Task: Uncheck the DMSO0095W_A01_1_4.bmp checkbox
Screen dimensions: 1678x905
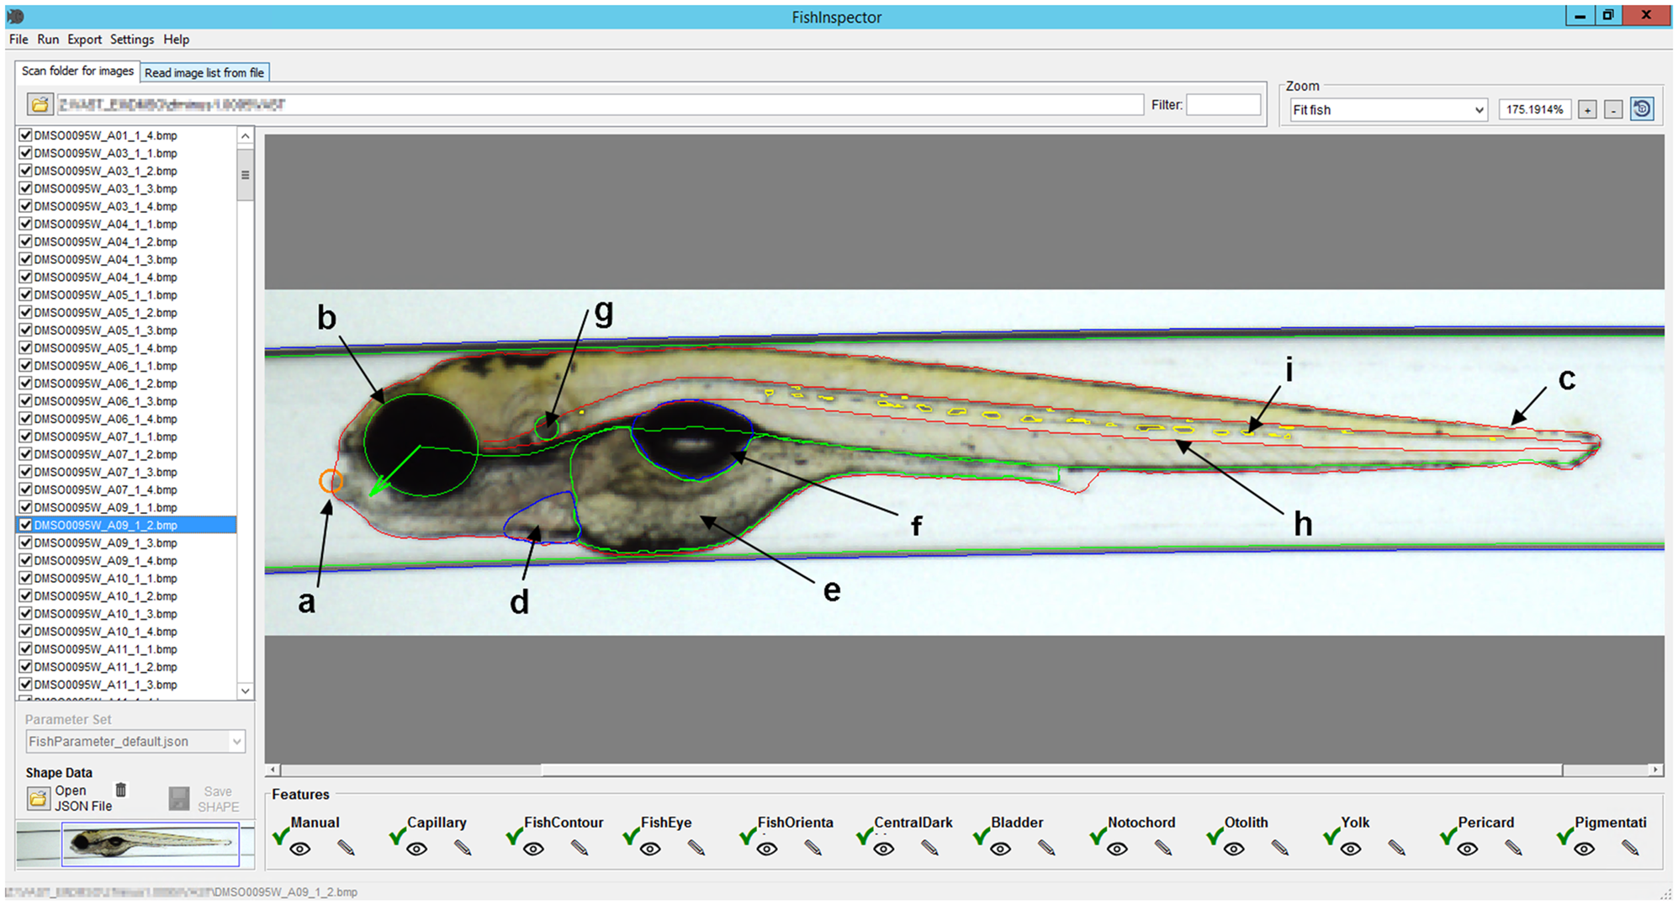Action: pos(26,135)
